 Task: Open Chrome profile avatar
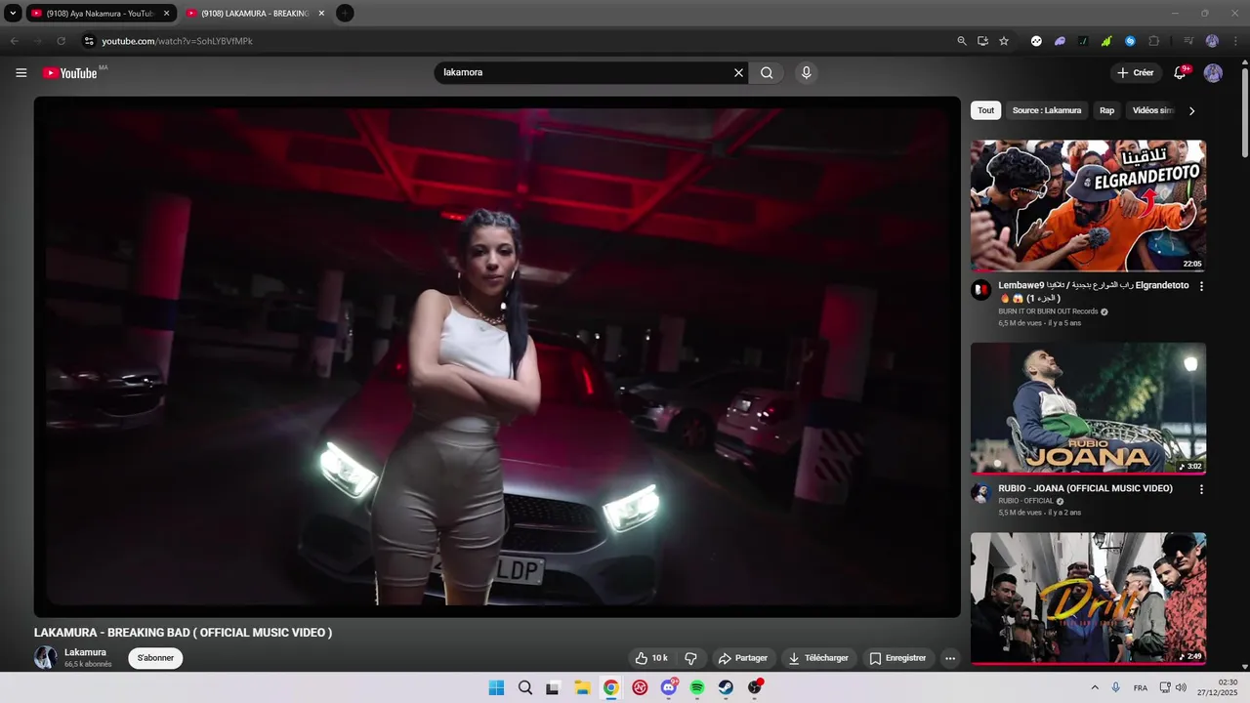point(1212,41)
